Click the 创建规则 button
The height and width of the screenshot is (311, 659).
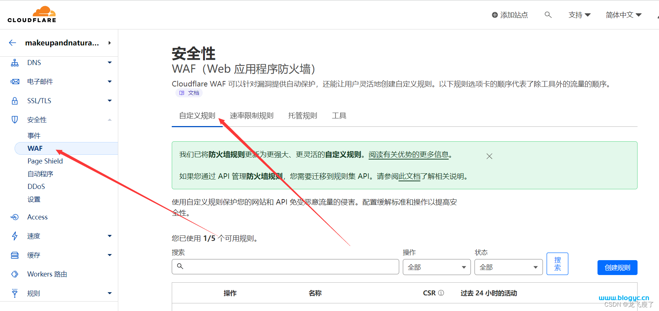pos(617,267)
